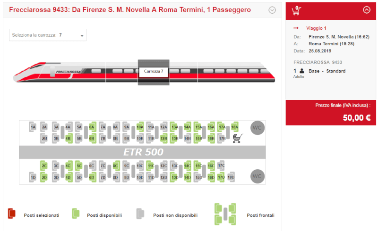Select available seat 2C
The height and width of the screenshot is (231, 378).
(44, 165)
